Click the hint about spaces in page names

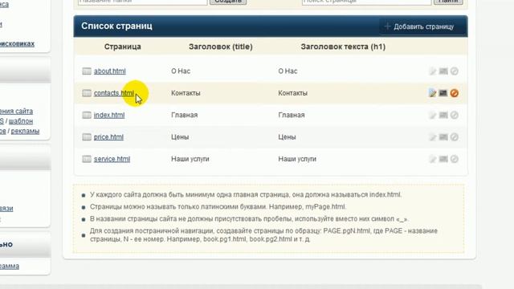tap(249, 219)
